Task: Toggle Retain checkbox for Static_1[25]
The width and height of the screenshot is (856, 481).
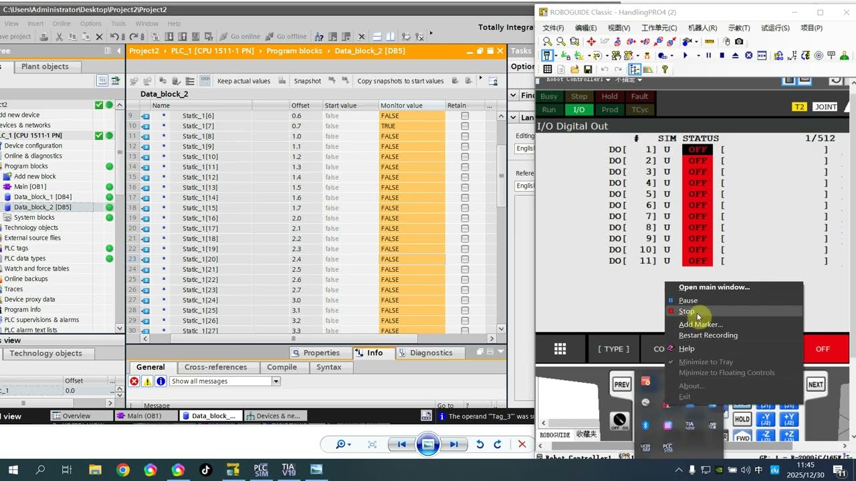Action: pos(465,311)
